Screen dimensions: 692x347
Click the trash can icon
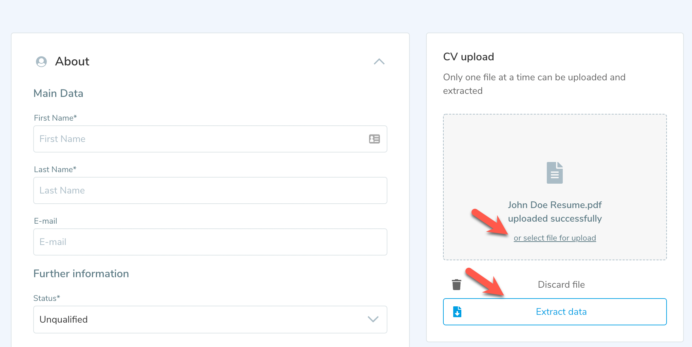click(x=457, y=285)
